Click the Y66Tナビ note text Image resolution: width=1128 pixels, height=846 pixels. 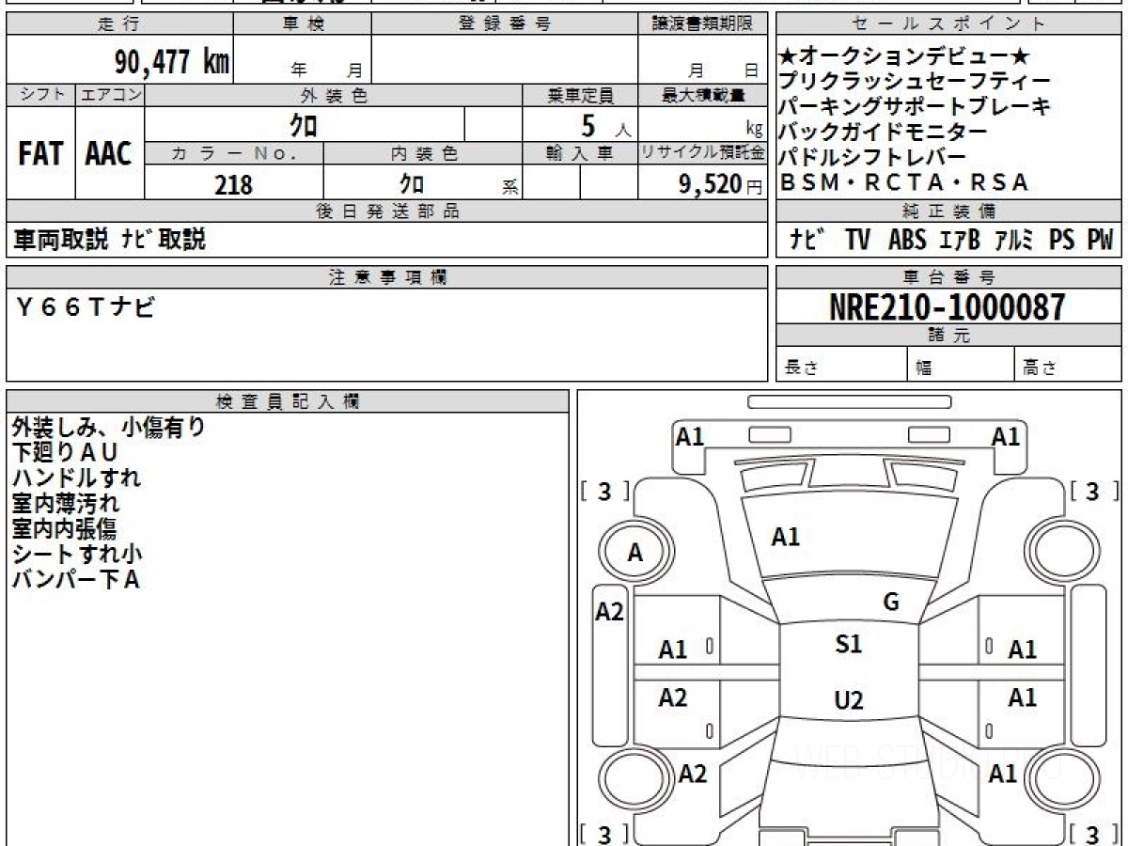pyautogui.click(x=84, y=305)
